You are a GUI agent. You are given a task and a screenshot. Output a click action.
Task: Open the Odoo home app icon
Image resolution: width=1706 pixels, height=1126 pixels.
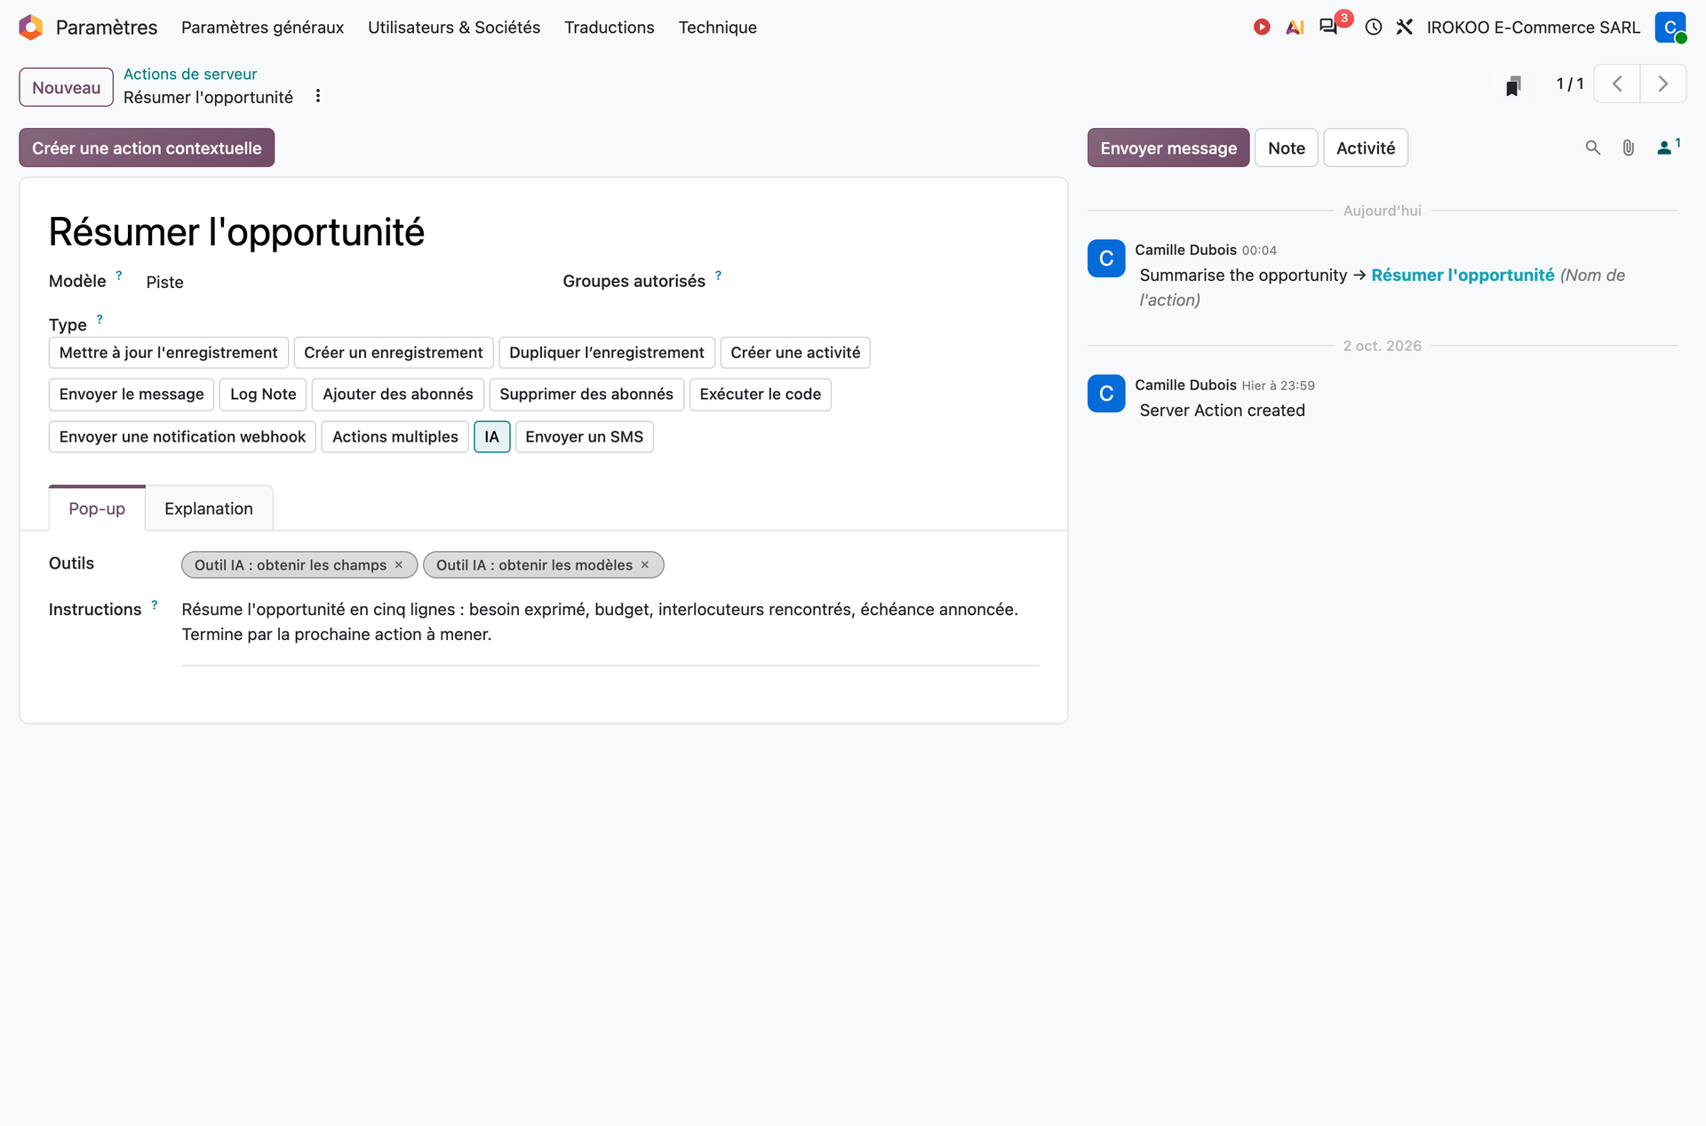click(x=31, y=27)
